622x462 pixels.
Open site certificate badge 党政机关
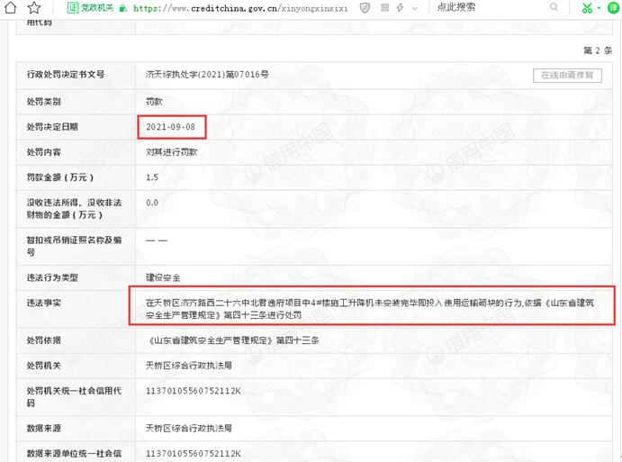pyautogui.click(x=91, y=8)
